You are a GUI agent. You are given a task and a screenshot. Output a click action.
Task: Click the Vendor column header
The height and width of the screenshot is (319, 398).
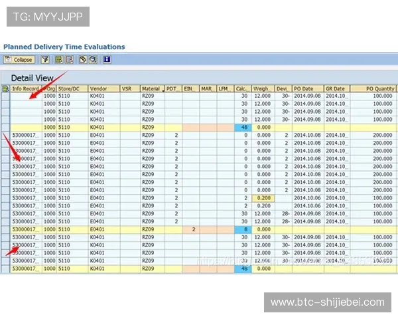coord(98,88)
